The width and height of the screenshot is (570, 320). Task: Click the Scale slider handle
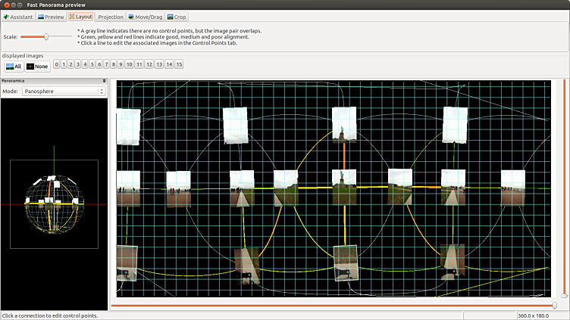tap(46, 36)
